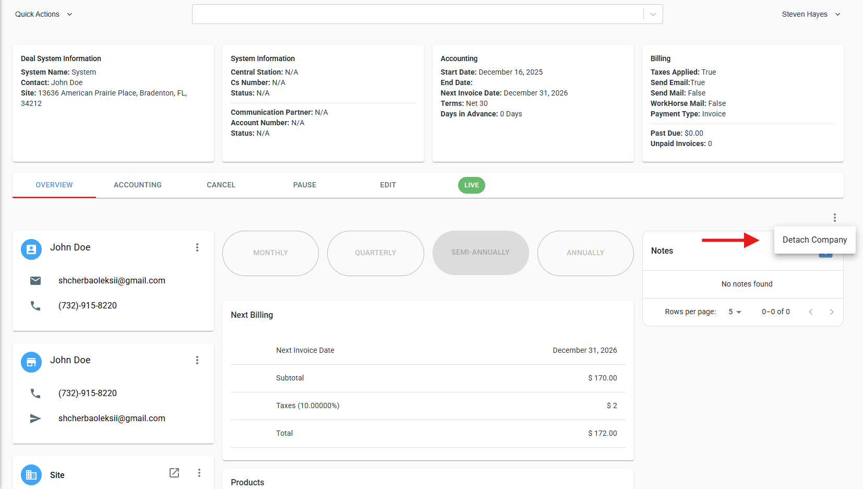Click the John Doe contact avatar icon

(x=31, y=249)
